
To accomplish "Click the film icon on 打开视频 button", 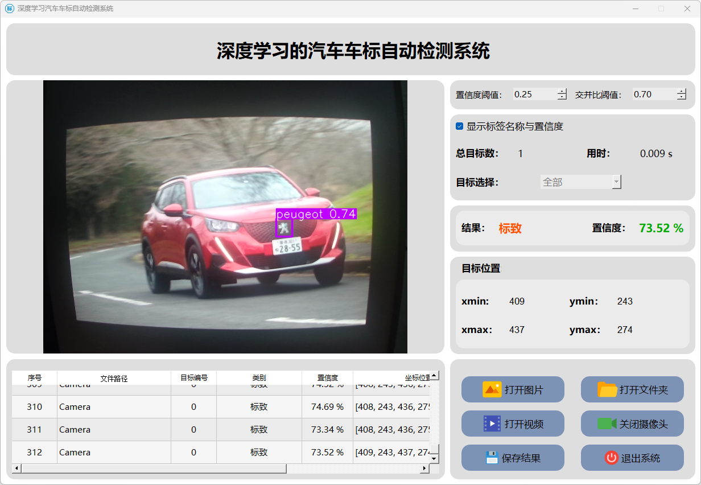I will click(x=492, y=424).
